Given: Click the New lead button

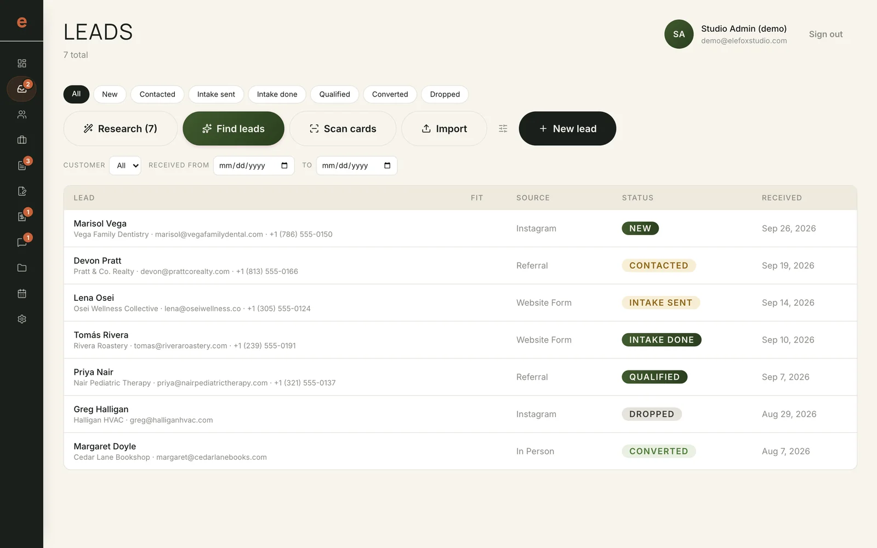Looking at the screenshot, I should [x=567, y=129].
